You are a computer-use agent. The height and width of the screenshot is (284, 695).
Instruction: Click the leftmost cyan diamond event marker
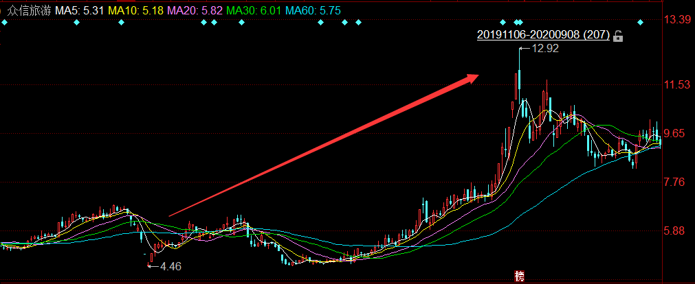pyautogui.click(x=4, y=22)
